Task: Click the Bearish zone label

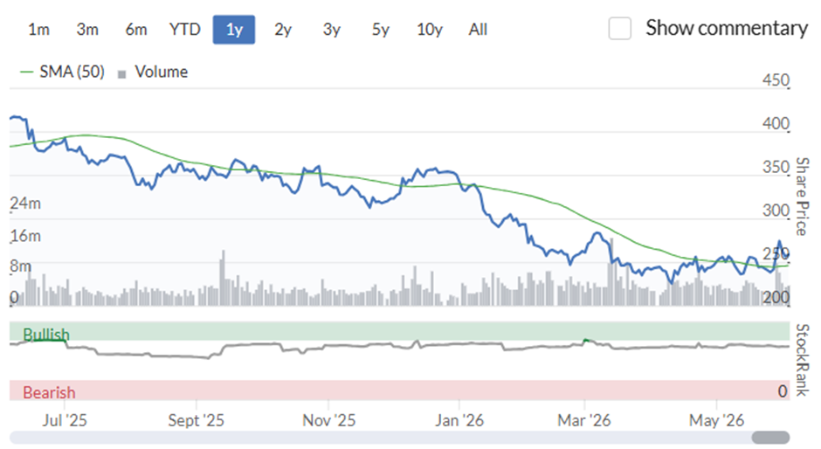Action: (x=49, y=392)
